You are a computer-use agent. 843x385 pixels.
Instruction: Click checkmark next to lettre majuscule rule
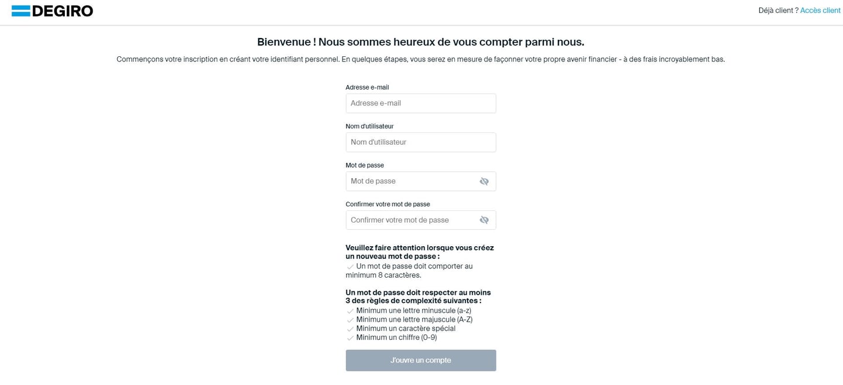click(350, 320)
